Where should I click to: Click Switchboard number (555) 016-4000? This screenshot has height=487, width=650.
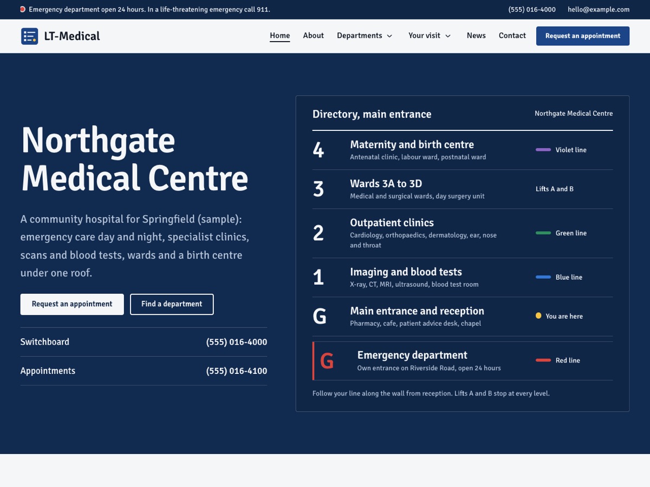click(236, 342)
